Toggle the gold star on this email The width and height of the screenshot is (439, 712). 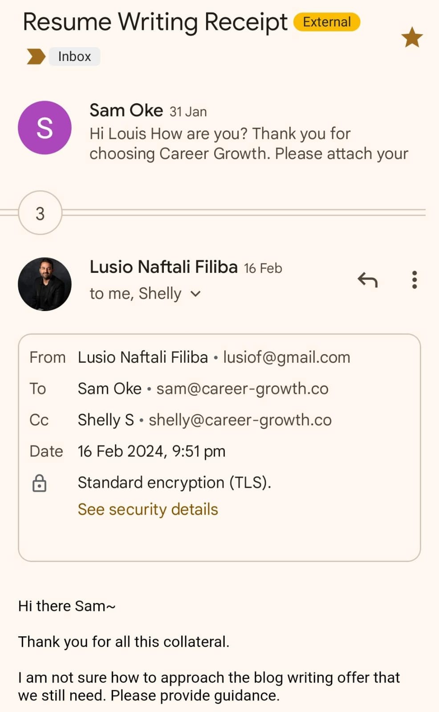412,37
